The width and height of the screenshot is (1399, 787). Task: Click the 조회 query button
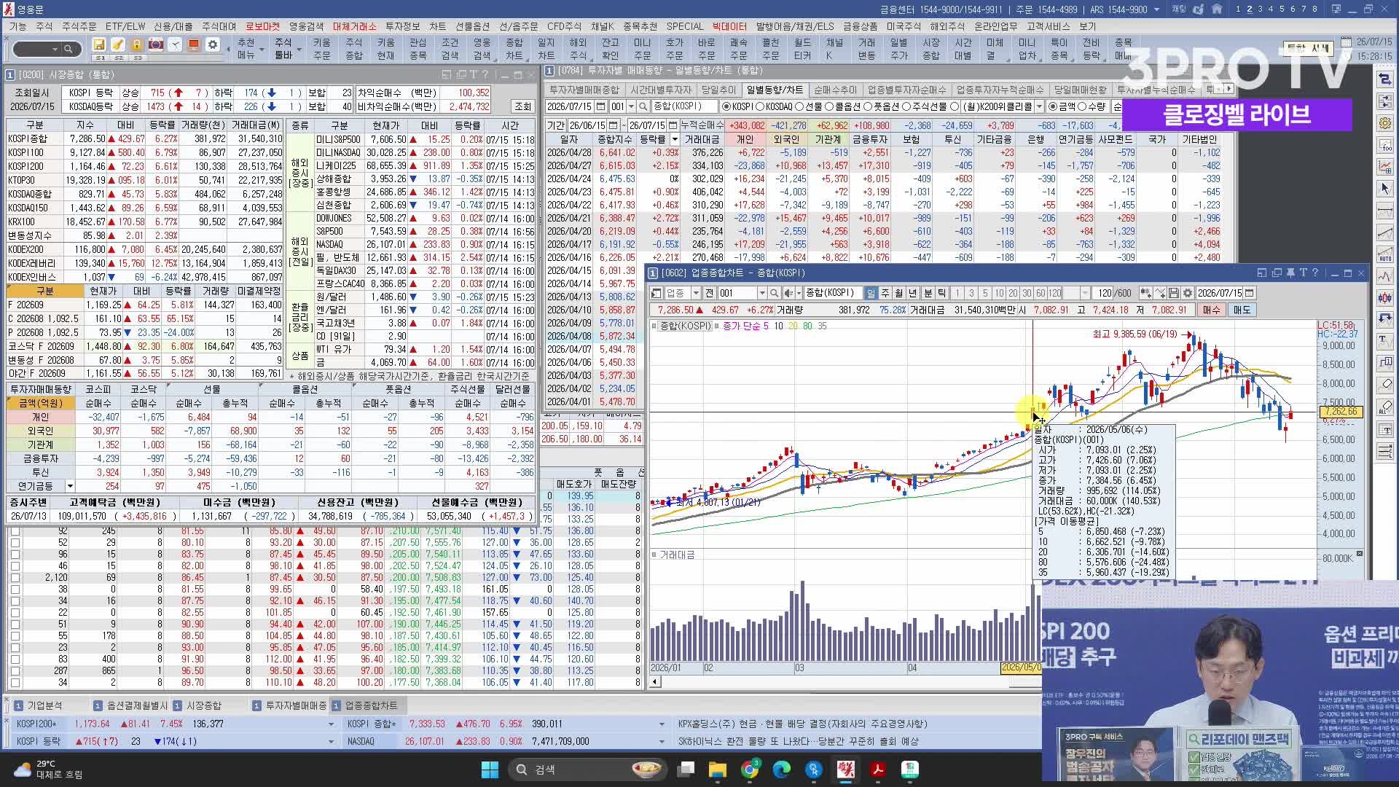[x=522, y=106]
